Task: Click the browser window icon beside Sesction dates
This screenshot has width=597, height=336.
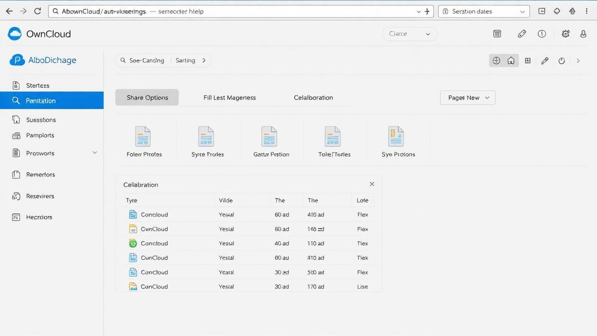Action: tap(541, 11)
